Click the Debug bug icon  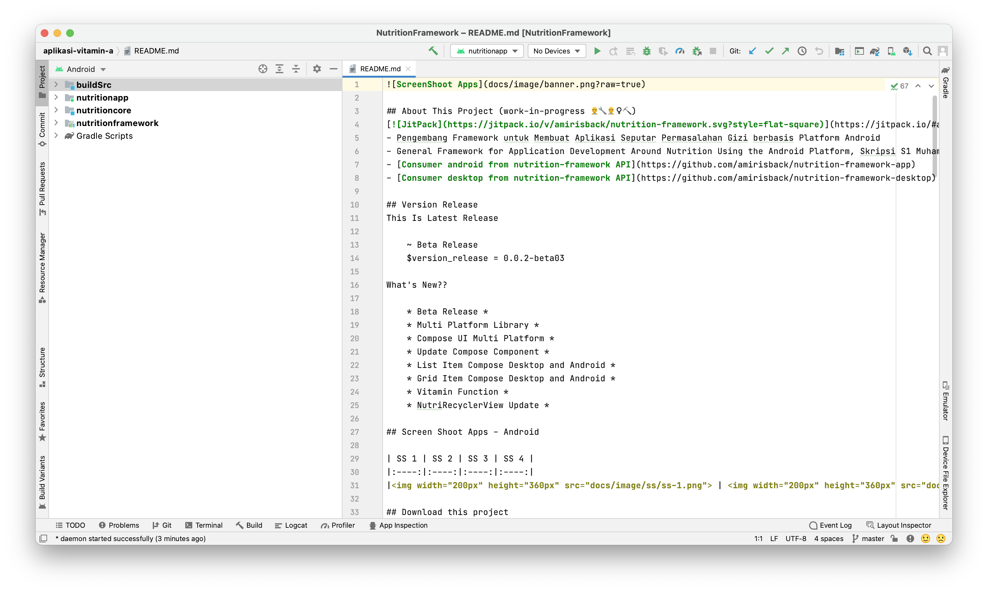click(x=646, y=51)
